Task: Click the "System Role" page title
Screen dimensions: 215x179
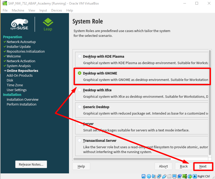Action: click(x=88, y=21)
